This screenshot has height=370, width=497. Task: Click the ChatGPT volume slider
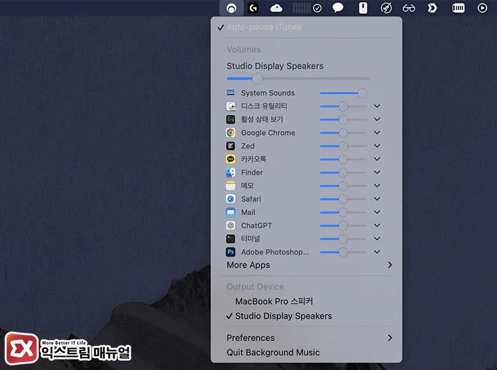(343, 225)
